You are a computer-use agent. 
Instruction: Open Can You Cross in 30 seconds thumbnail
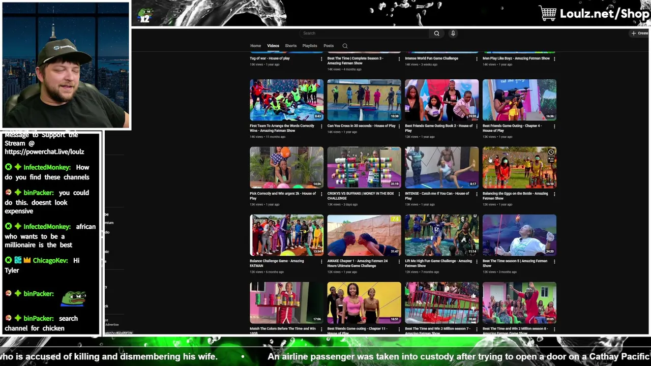(x=364, y=100)
